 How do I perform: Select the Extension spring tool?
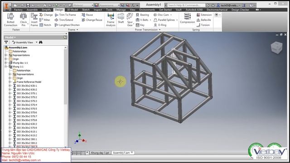point(204,15)
